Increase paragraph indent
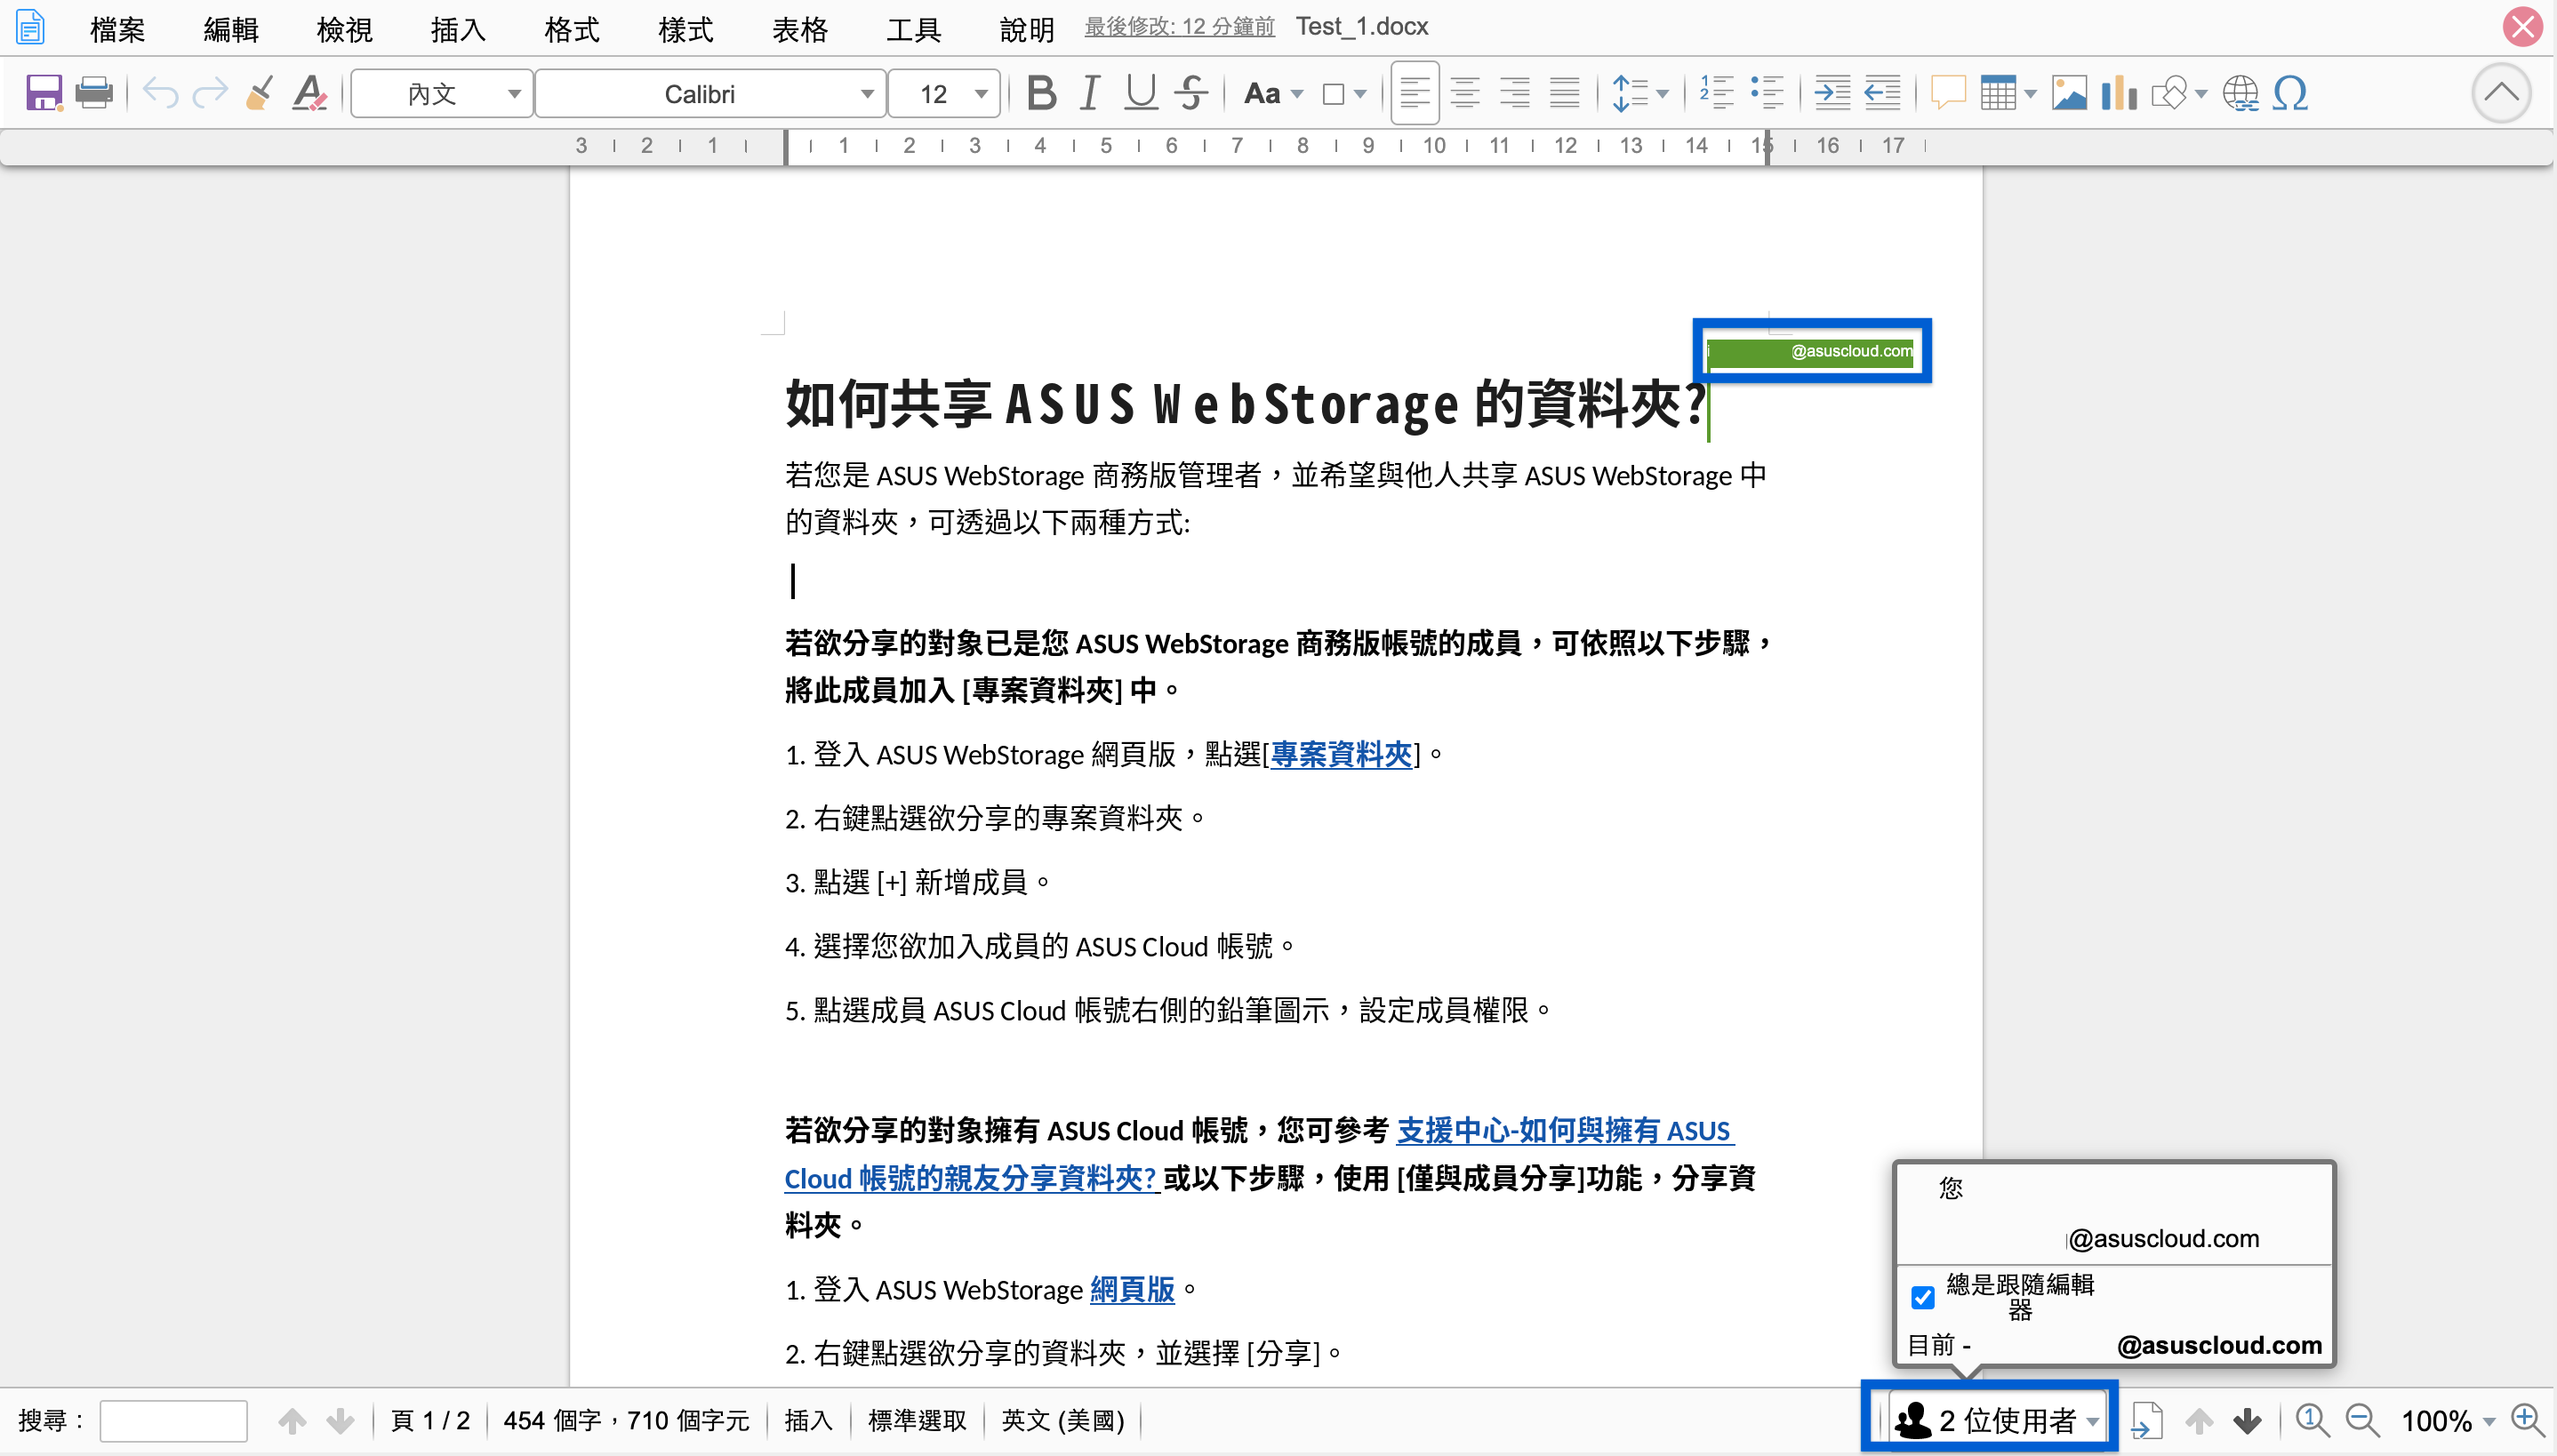 coord(1832,94)
